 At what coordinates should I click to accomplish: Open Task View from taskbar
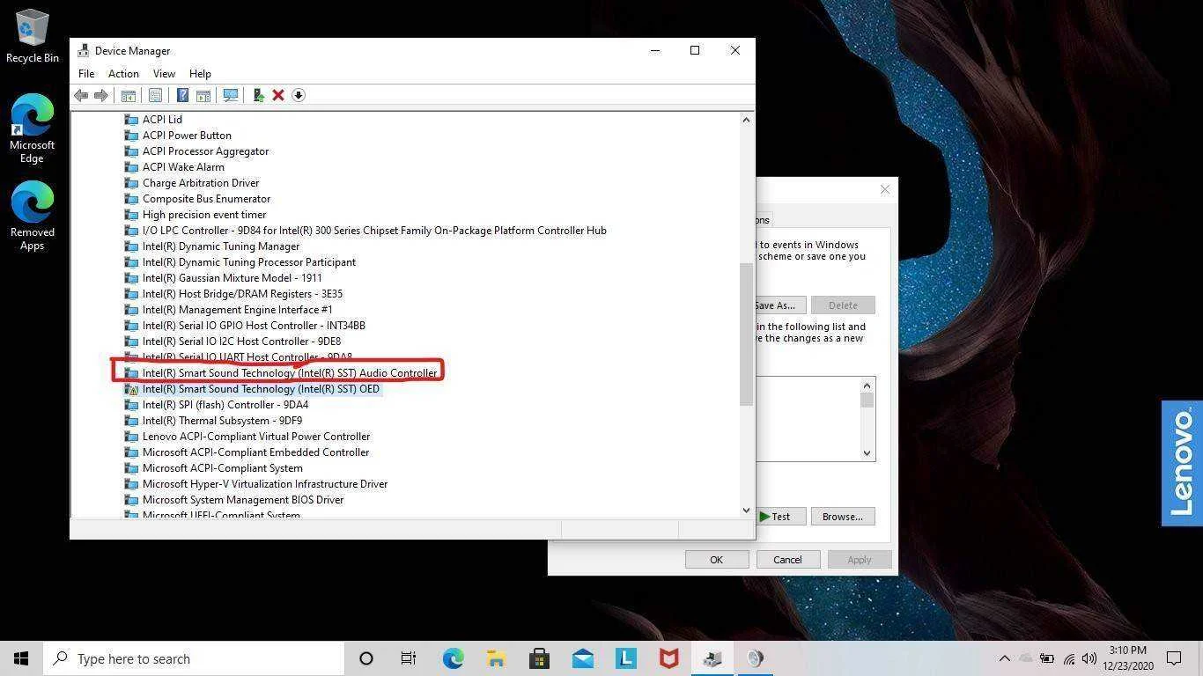[x=409, y=658]
